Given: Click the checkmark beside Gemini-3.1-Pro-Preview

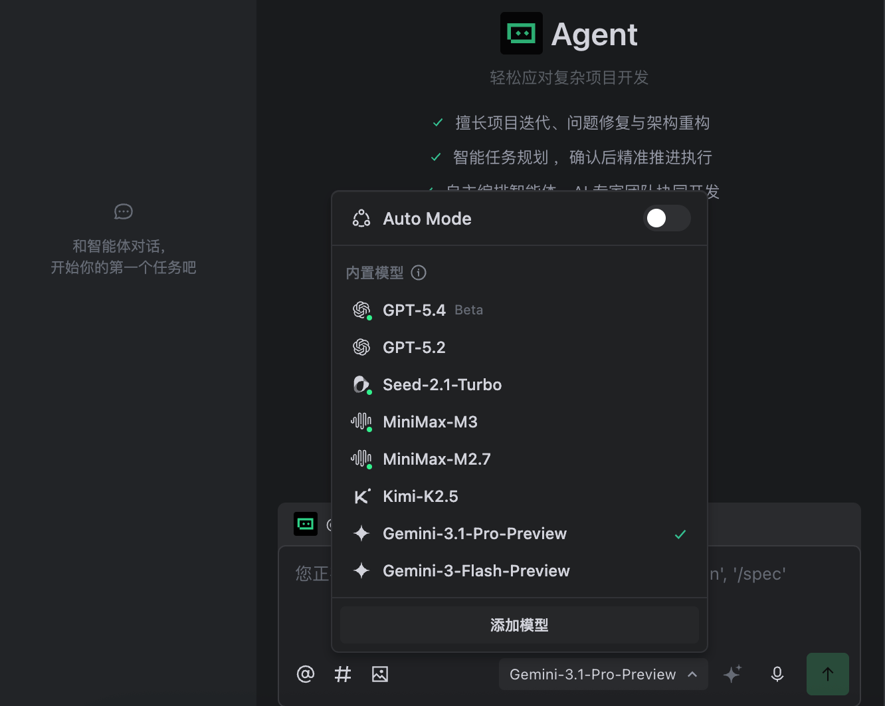Looking at the screenshot, I should coord(680,534).
